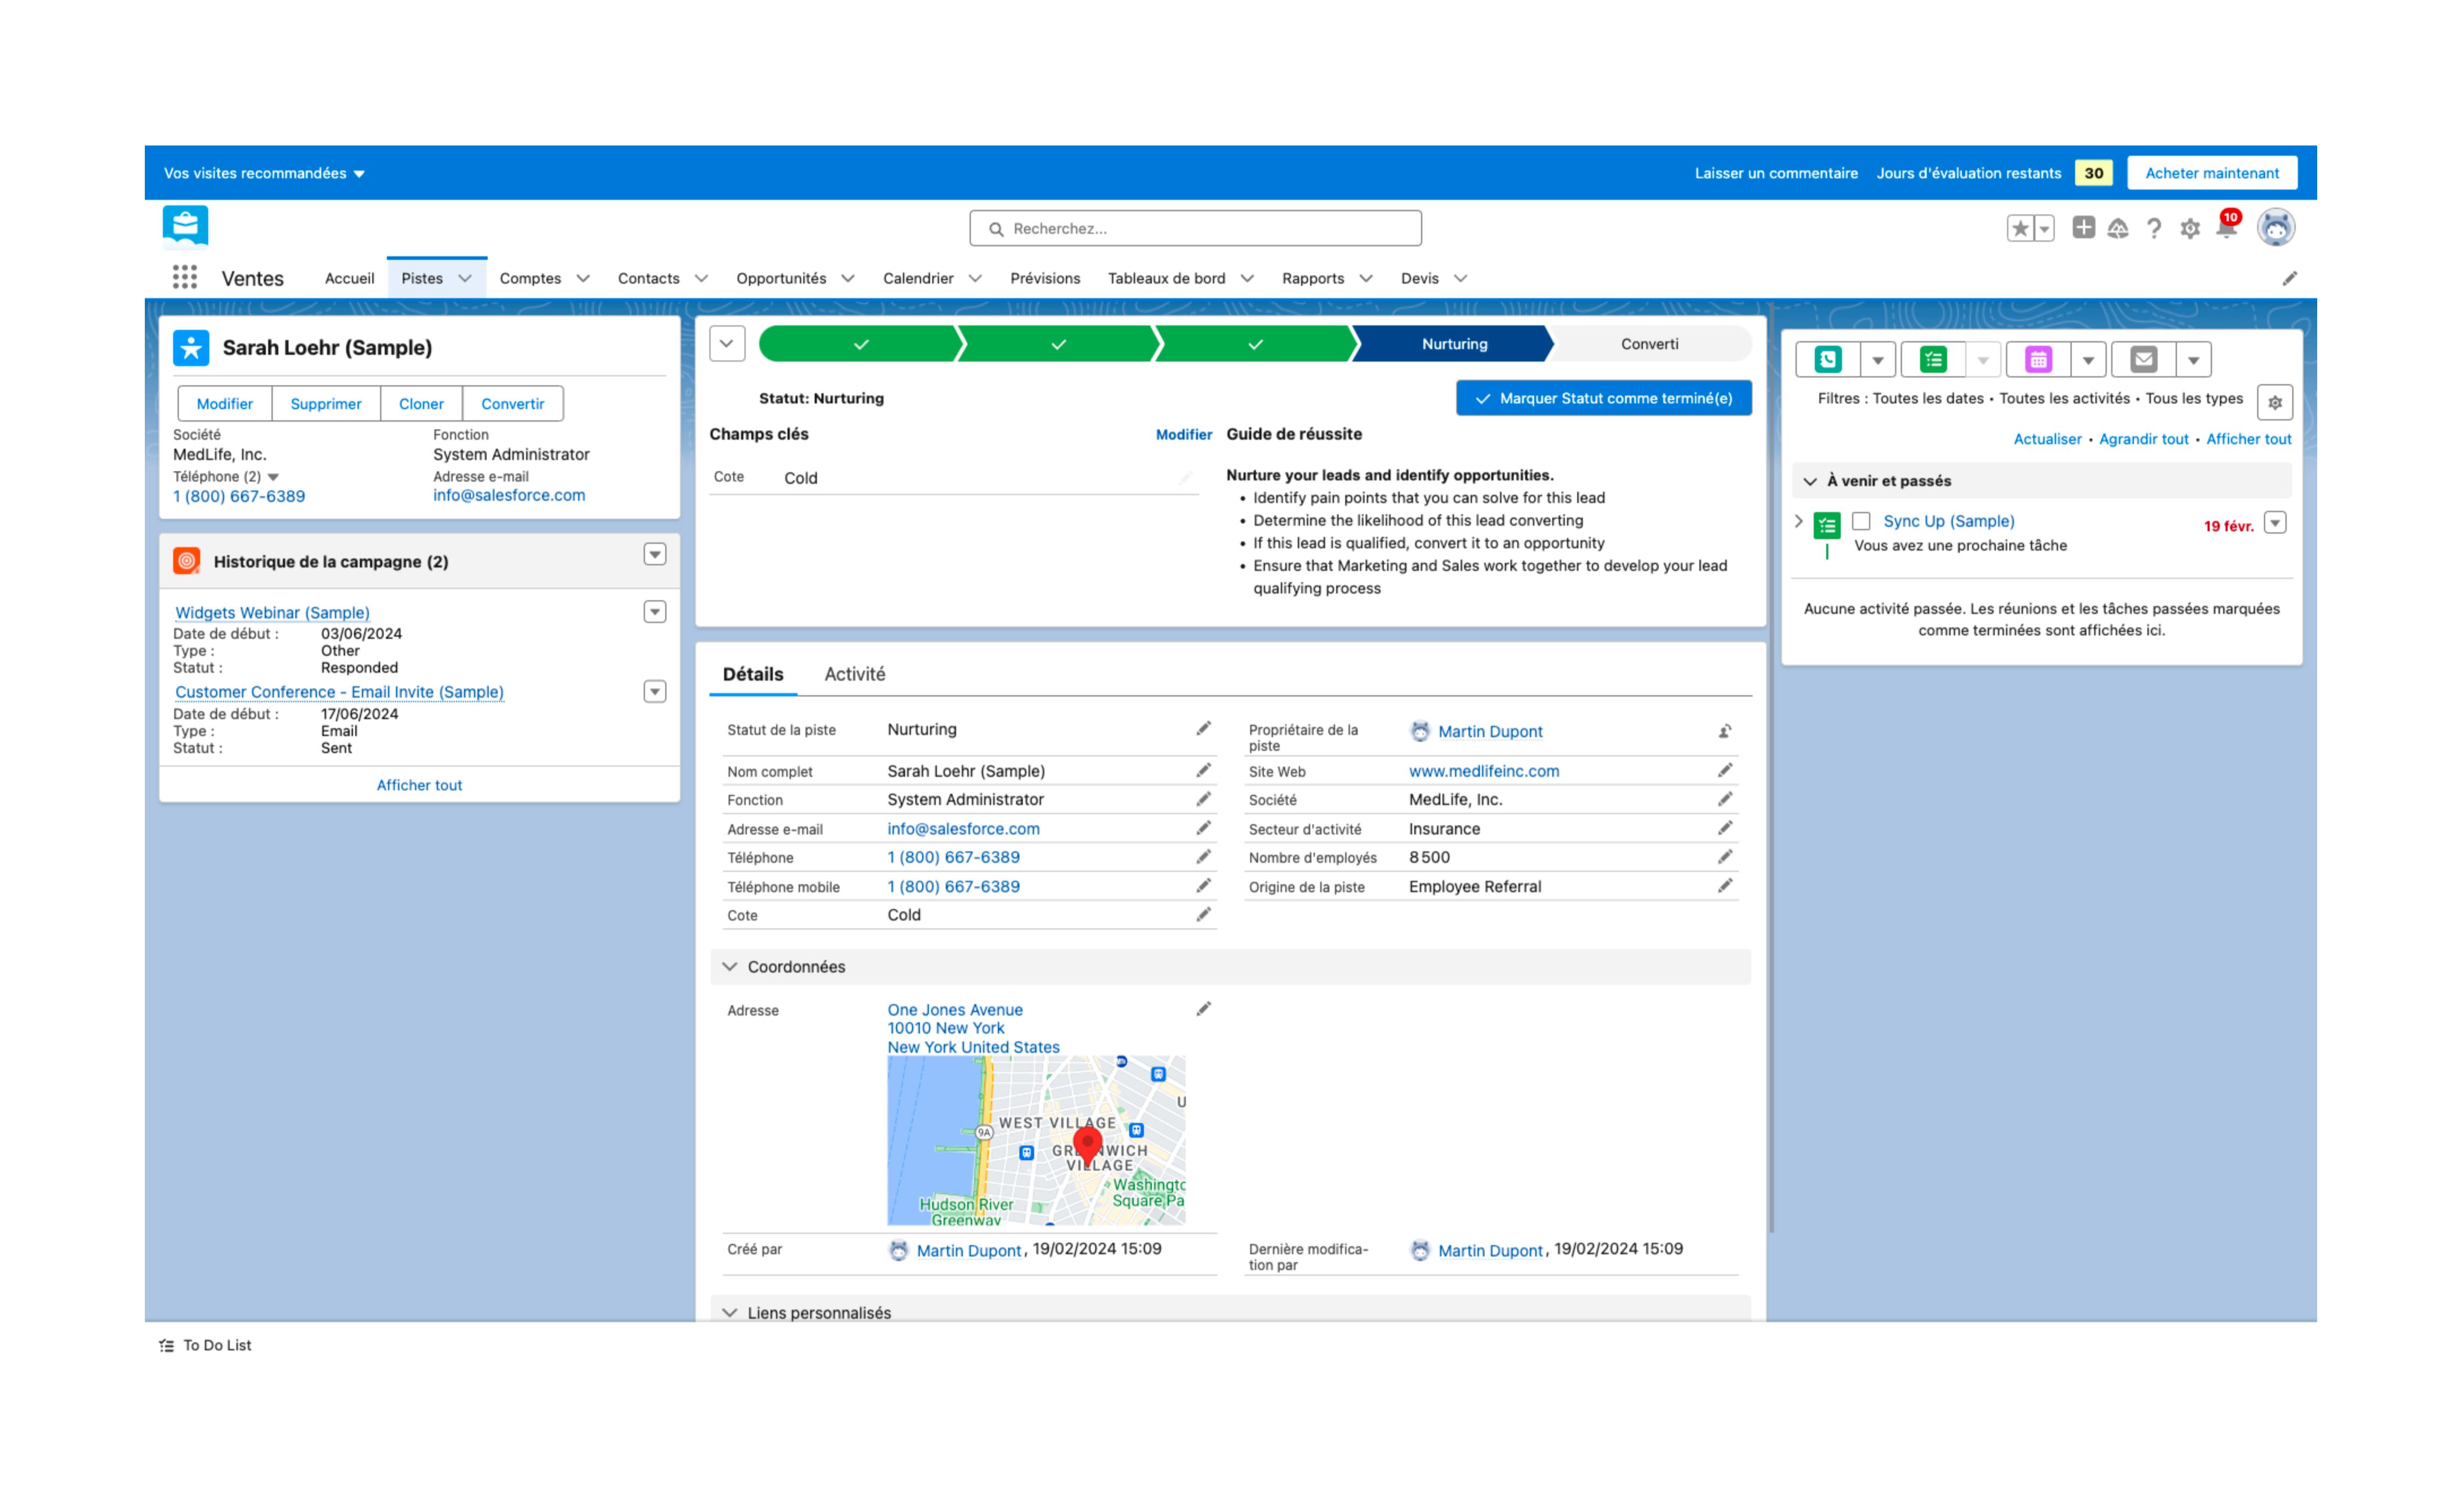Select the Converti path stage
This screenshot has width=2462, height=1512.
click(x=1649, y=344)
